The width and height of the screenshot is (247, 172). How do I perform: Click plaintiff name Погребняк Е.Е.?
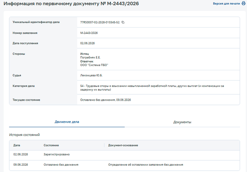click(90, 58)
